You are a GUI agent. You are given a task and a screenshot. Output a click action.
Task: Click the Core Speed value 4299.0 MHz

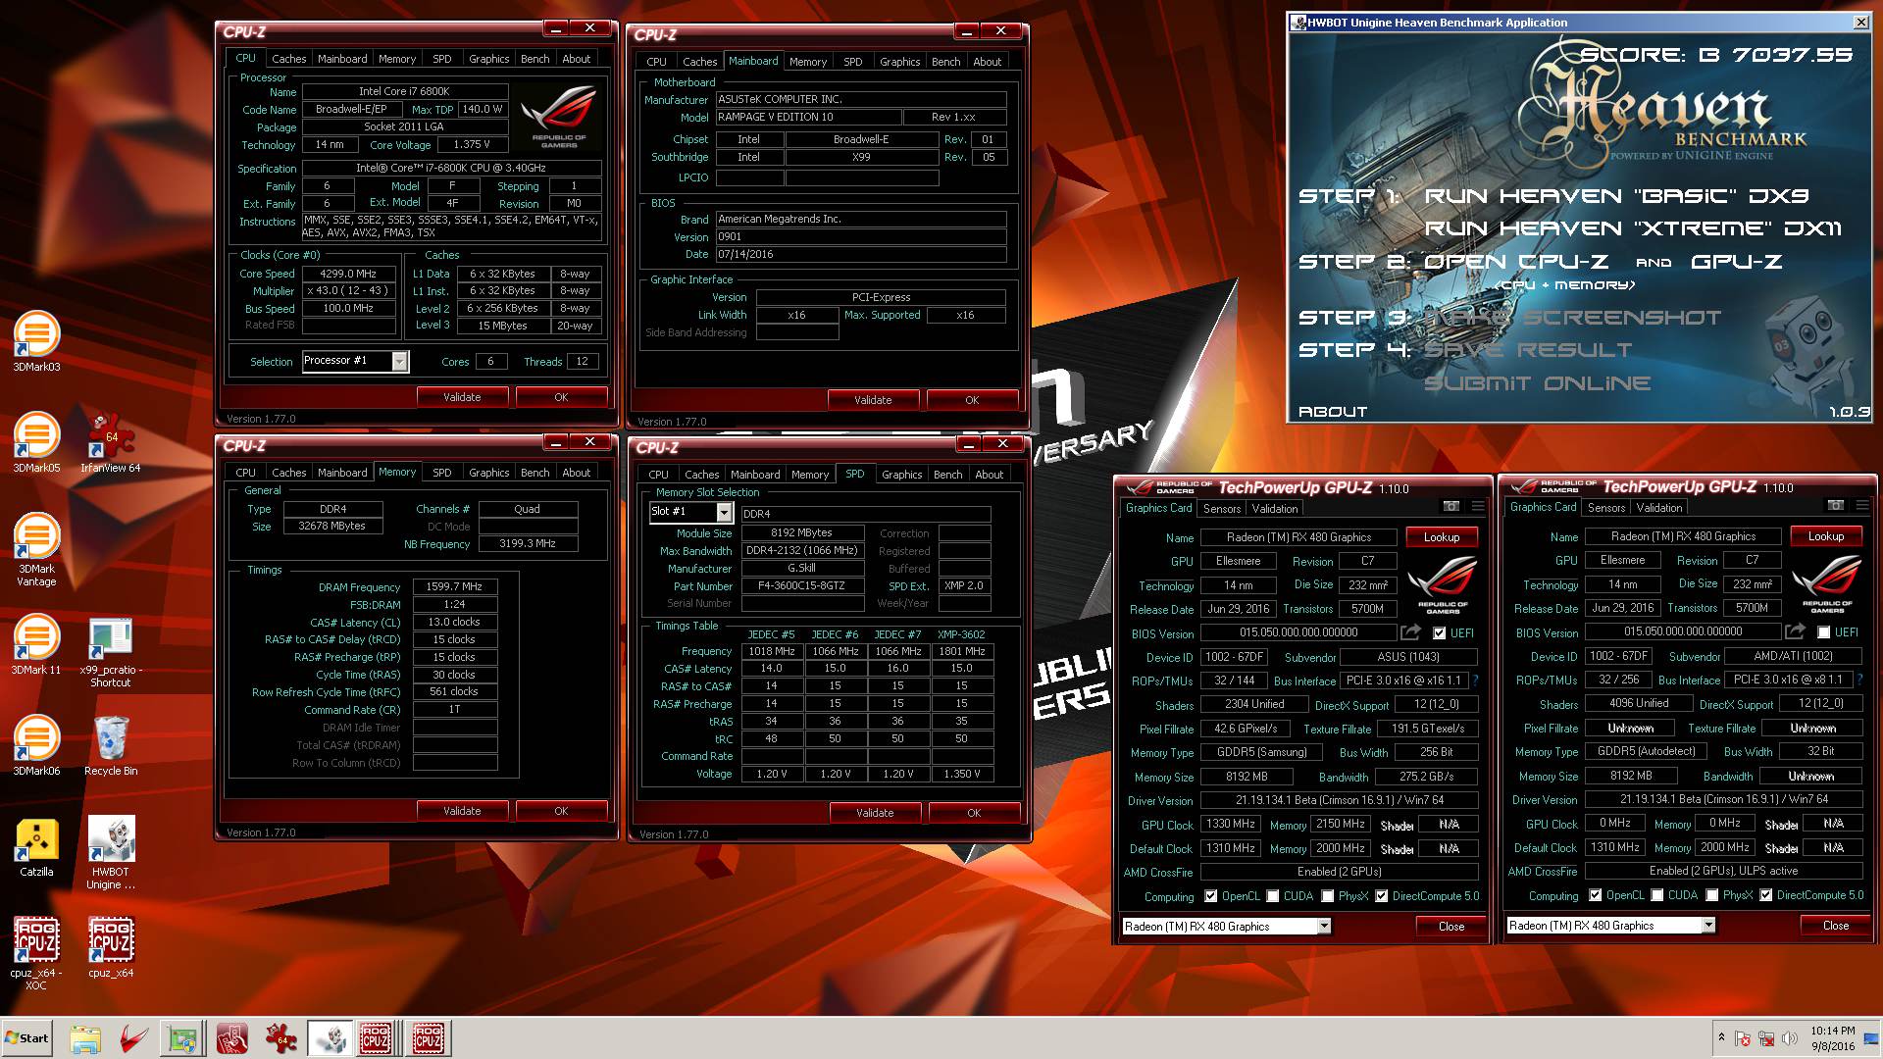(349, 275)
